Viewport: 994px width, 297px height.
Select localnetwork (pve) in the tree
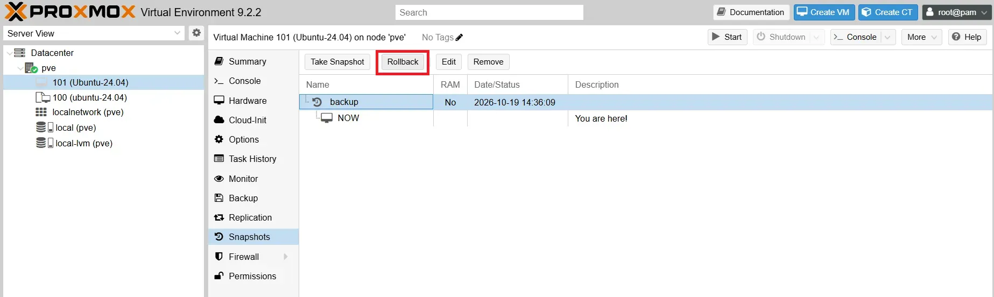click(103, 112)
